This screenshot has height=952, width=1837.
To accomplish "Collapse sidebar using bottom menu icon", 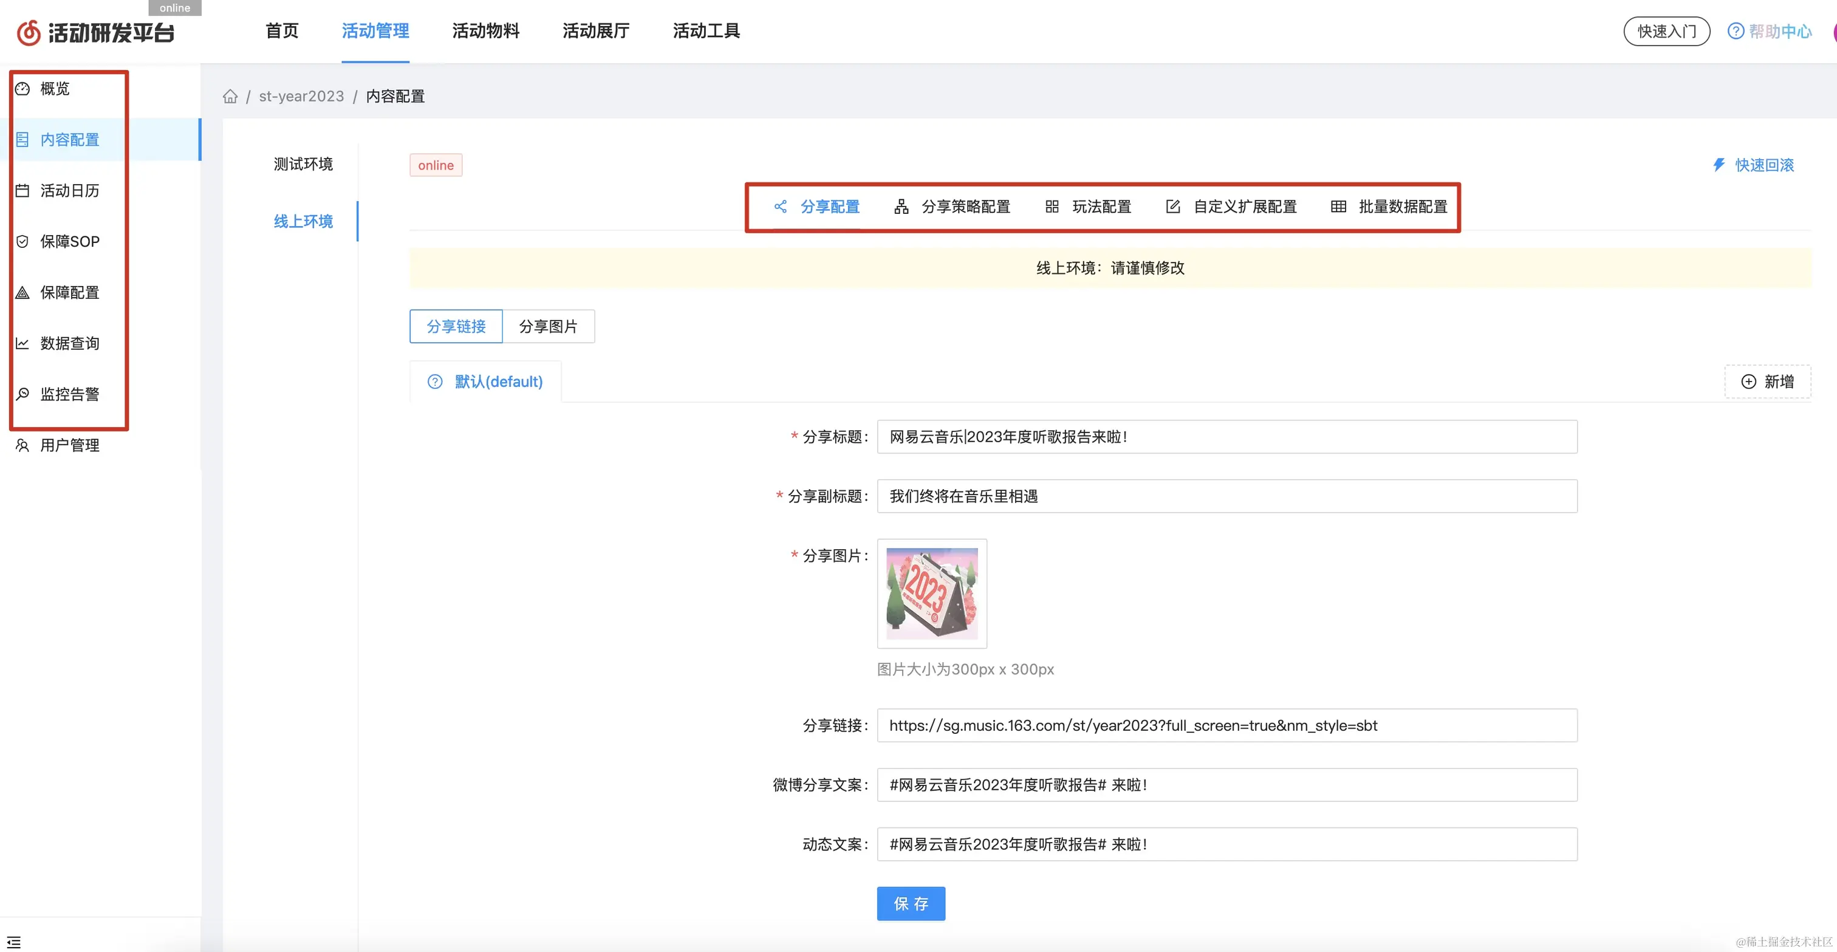I will tap(13, 942).
